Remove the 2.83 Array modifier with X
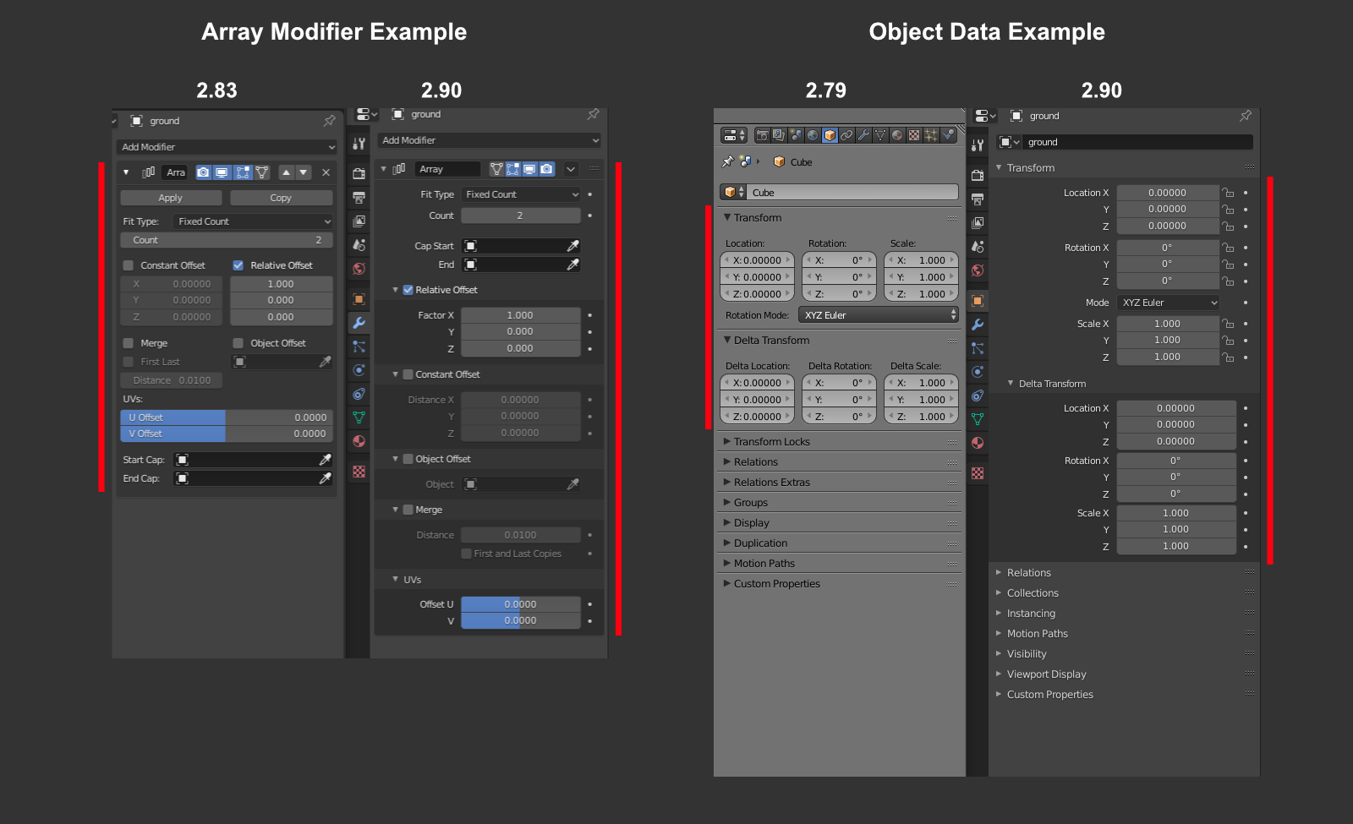 [326, 172]
